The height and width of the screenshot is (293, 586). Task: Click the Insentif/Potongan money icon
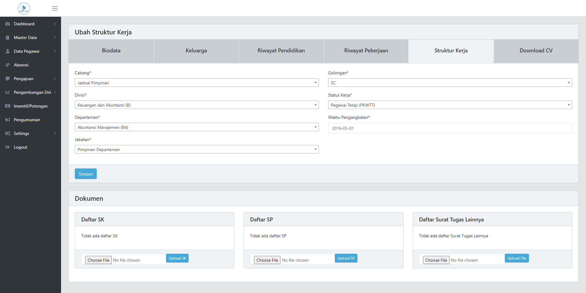pyautogui.click(x=8, y=106)
